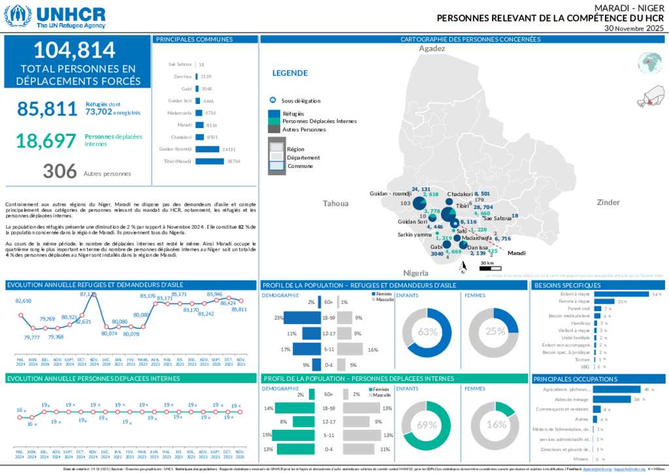The width and height of the screenshot is (669, 473).
Task: Select the Personnes Déplacées Internes green swatch
Action: pos(273,121)
